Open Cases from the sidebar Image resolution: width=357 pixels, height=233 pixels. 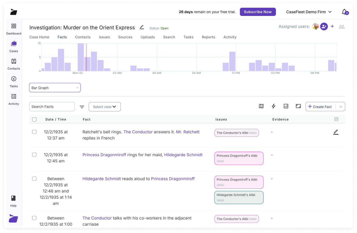(x=14, y=46)
